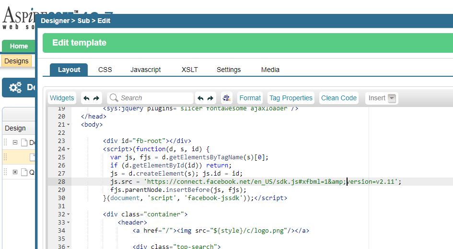Click the </head> tag on line 20
Viewport: 453px width, 249px height.
click(x=93, y=116)
